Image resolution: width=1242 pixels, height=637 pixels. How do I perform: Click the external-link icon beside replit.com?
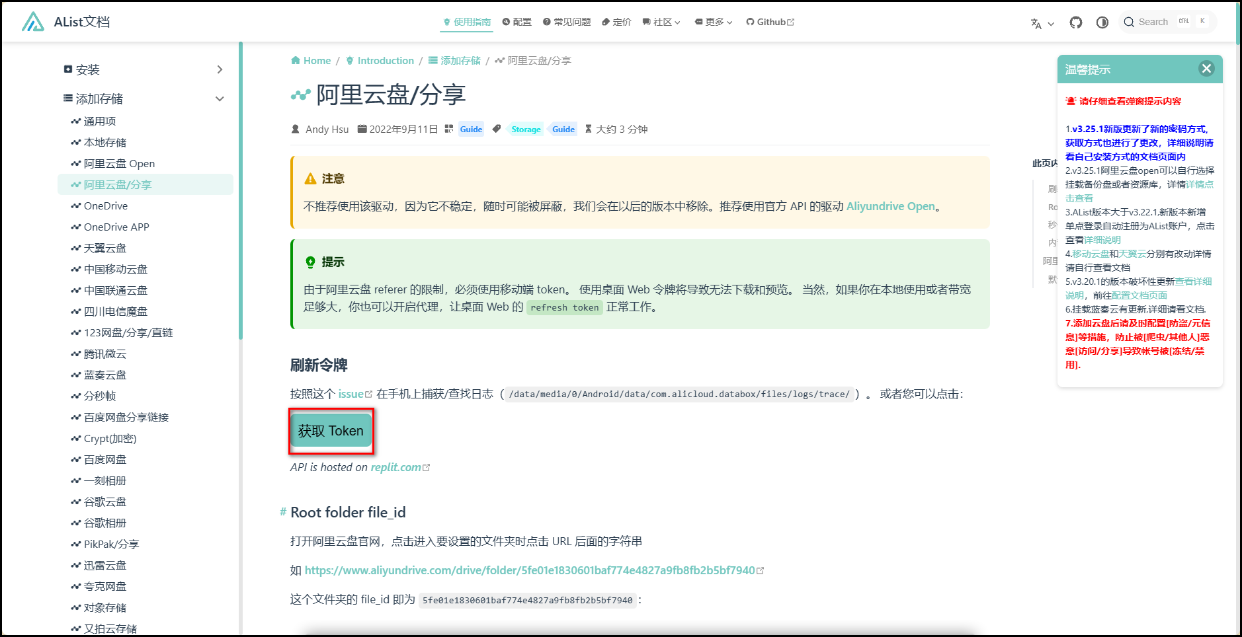(x=427, y=467)
